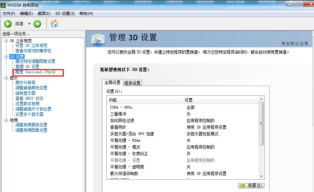Open the back button history dropdown arrow
This screenshot has width=314, height=192.
coord(29,24)
